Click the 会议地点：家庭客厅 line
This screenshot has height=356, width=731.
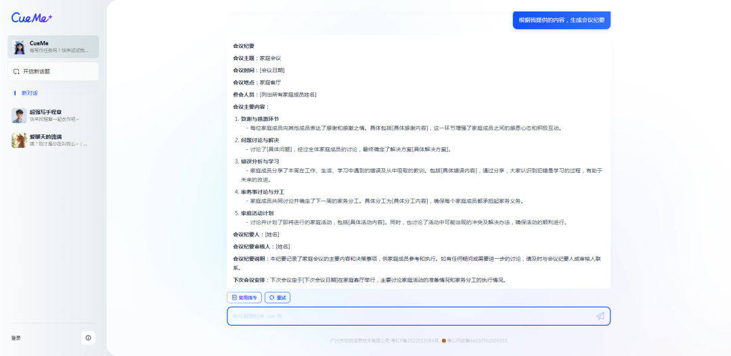pyautogui.click(x=257, y=82)
